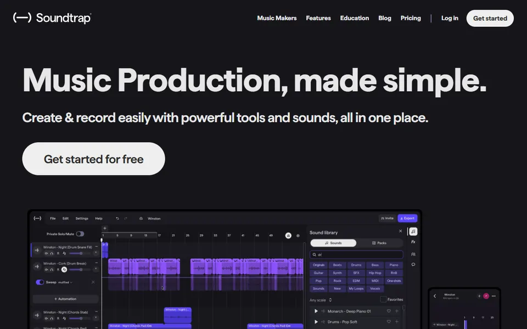This screenshot has height=329, width=527.
Task: Select the Drums filter tag
Action: pyautogui.click(x=356, y=265)
